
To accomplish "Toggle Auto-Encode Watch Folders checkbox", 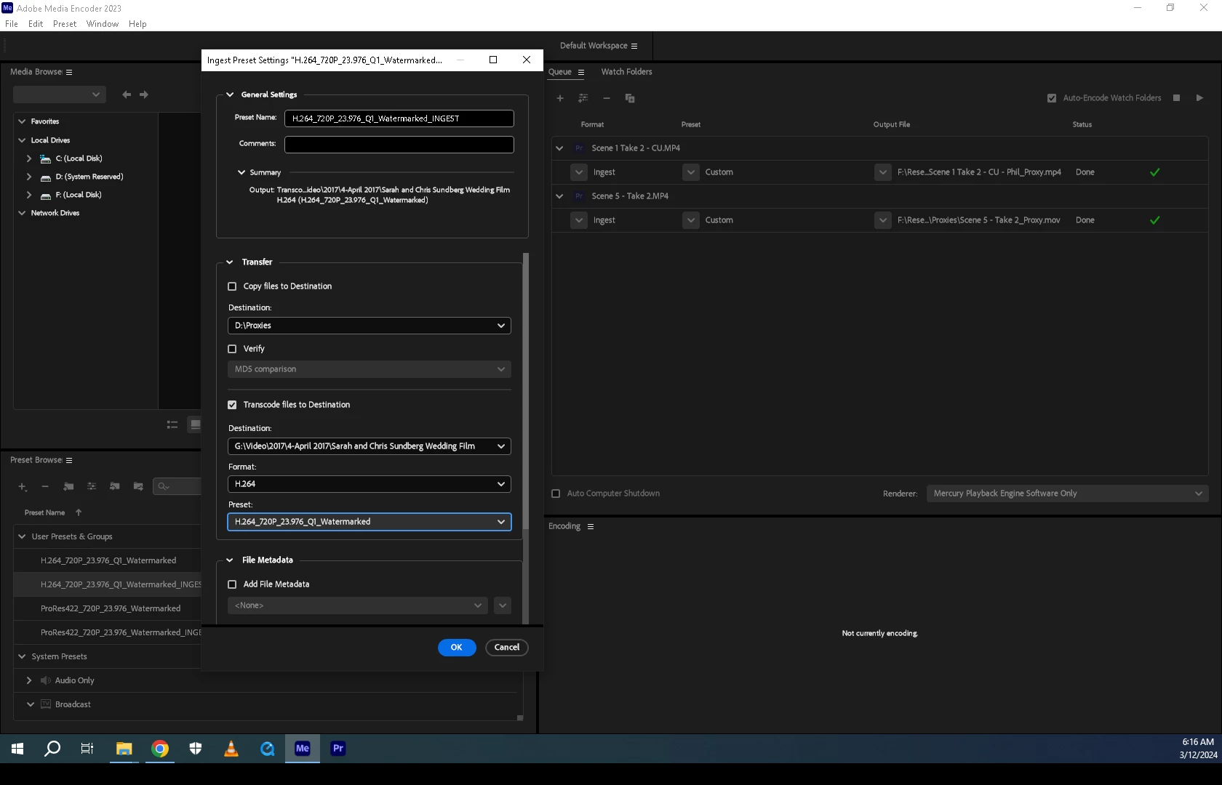I will 1052,98.
